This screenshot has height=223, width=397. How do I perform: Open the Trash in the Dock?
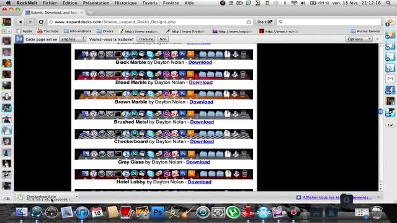click(377, 212)
